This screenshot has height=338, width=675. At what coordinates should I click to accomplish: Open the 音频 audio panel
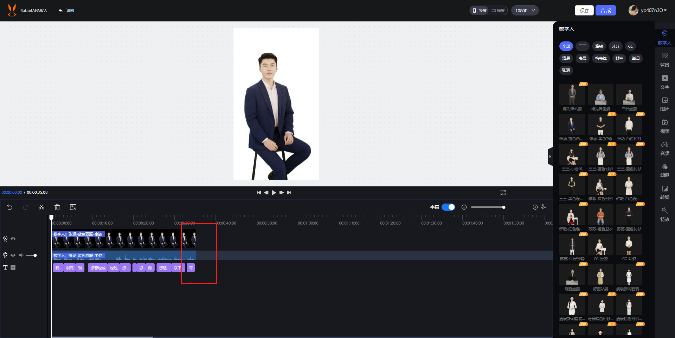(x=664, y=148)
